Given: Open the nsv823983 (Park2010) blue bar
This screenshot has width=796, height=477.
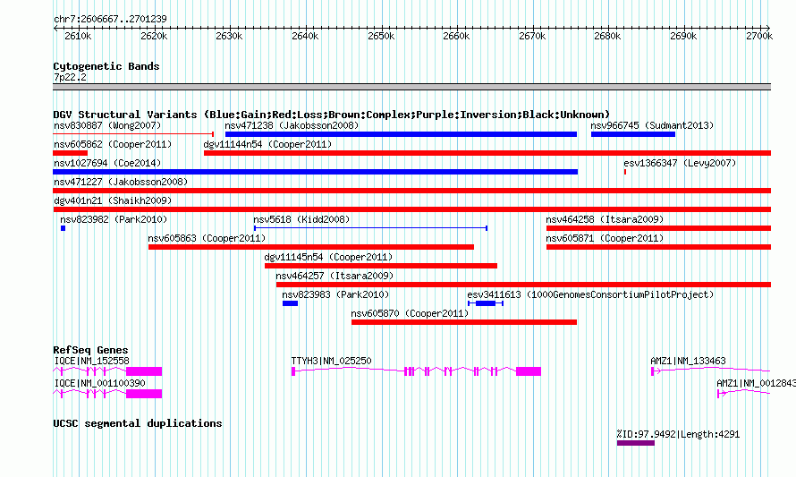Looking at the screenshot, I should coord(291,303).
